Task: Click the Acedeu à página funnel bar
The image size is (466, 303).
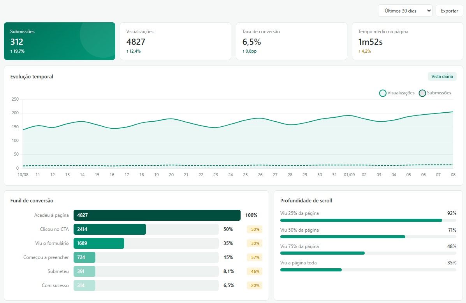Action: click(x=157, y=215)
